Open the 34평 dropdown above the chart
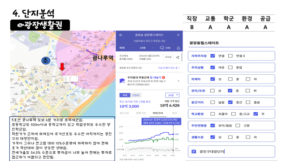This screenshot has height=161, width=287. [172, 95]
